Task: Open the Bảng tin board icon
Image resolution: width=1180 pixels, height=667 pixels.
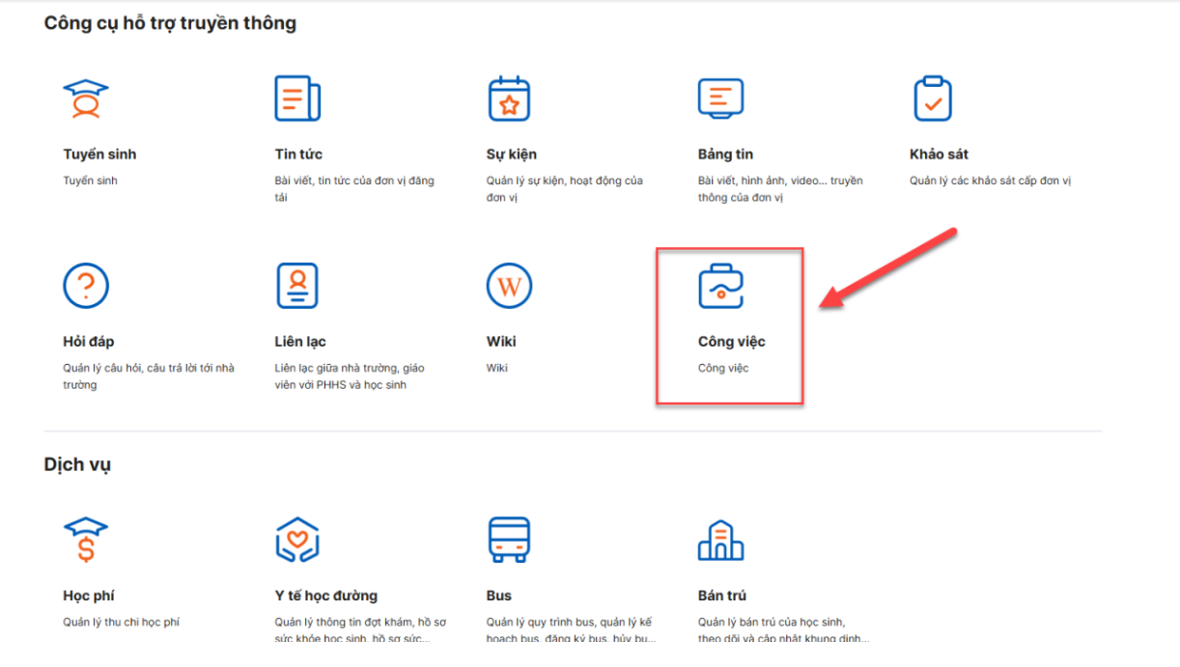Action: pyautogui.click(x=720, y=98)
